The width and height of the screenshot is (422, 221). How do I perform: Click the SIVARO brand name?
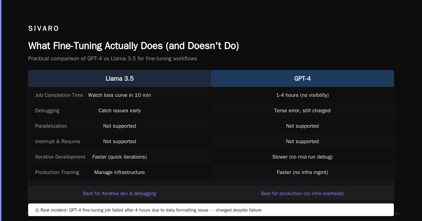pyautogui.click(x=44, y=29)
